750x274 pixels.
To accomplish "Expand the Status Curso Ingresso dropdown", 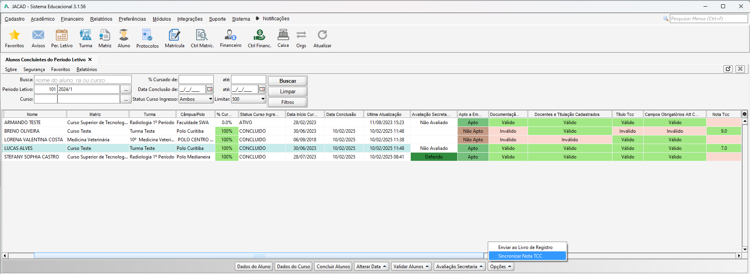I will tap(210, 99).
